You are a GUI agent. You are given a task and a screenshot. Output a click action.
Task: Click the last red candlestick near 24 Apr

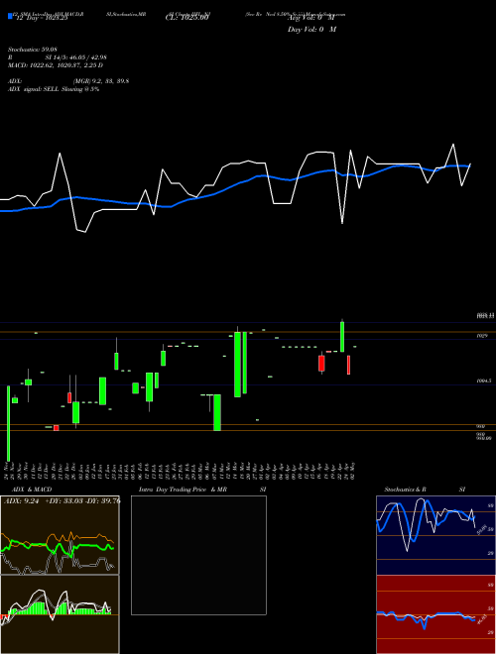click(348, 365)
